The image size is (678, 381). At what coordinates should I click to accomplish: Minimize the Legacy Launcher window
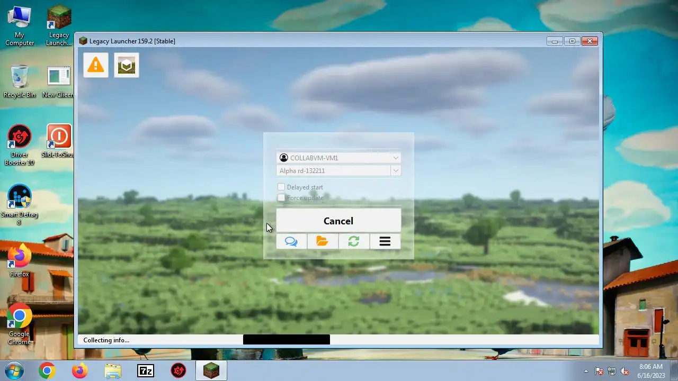click(555, 41)
